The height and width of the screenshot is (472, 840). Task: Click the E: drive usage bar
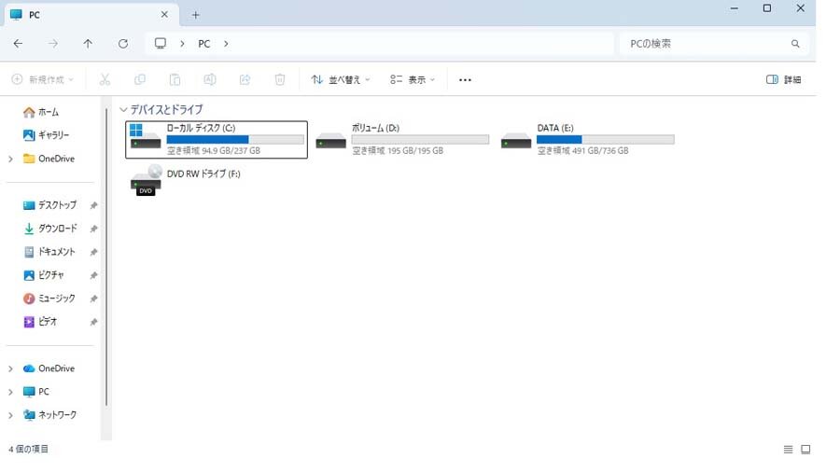click(606, 140)
